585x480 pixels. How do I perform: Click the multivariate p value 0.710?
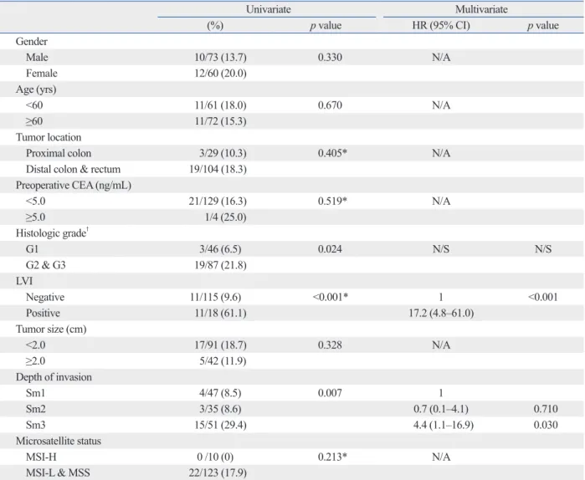tap(546, 410)
